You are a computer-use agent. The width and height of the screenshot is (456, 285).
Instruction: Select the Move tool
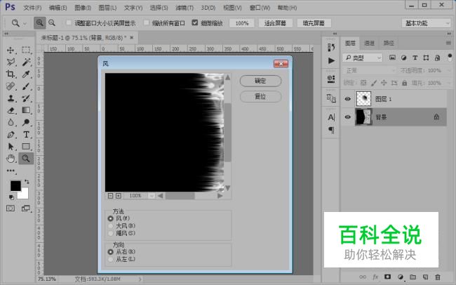pos(11,50)
